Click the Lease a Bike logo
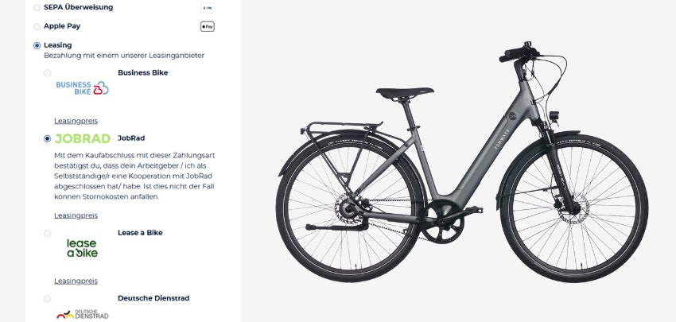This screenshot has width=676, height=322. pyautogui.click(x=82, y=247)
